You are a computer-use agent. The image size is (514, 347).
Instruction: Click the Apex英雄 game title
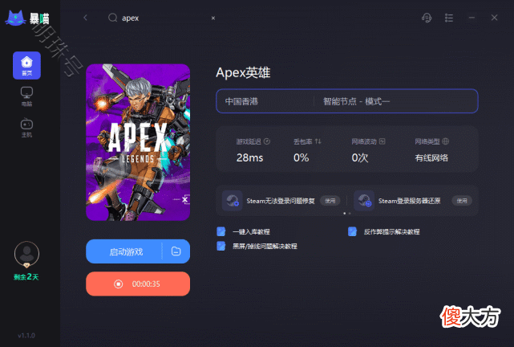tap(243, 72)
